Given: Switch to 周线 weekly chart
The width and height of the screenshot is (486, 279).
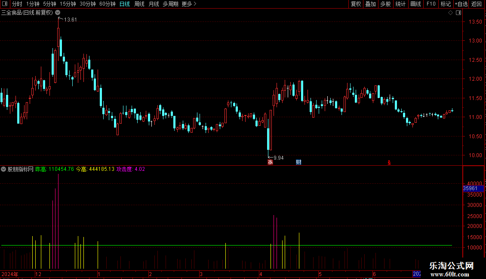Looking at the screenshot, I should point(139,4).
